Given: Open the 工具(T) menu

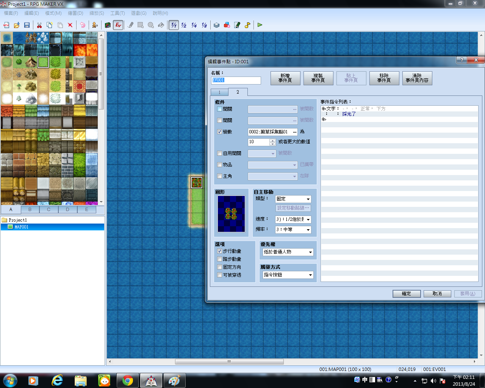Looking at the screenshot, I should pos(117,13).
